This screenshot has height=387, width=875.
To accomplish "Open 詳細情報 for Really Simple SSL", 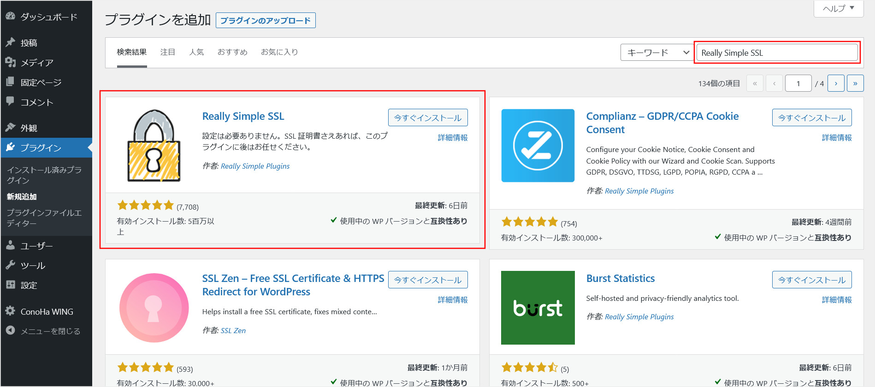I will point(453,138).
